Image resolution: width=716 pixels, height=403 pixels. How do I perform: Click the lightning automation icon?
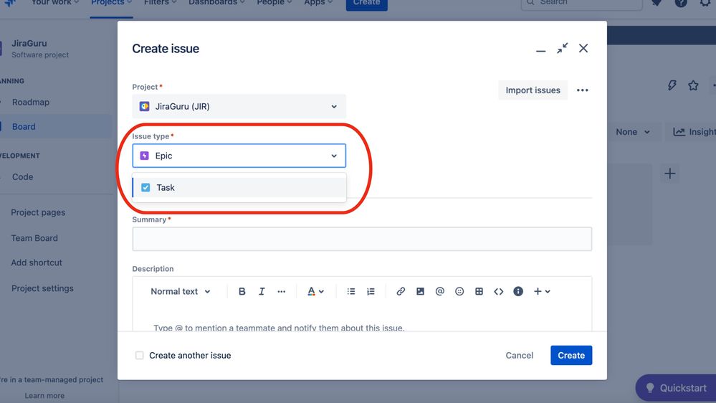coord(672,85)
